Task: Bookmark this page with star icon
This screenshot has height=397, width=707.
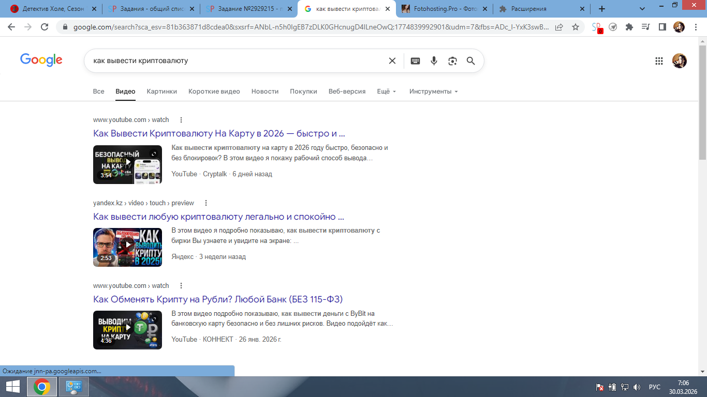Action: click(575, 27)
